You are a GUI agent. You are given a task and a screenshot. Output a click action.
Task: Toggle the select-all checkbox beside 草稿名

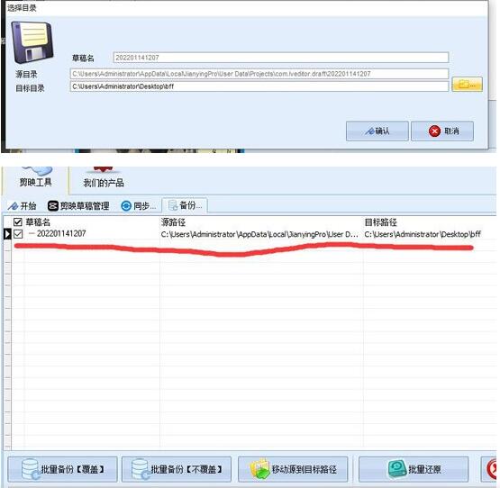(17, 221)
